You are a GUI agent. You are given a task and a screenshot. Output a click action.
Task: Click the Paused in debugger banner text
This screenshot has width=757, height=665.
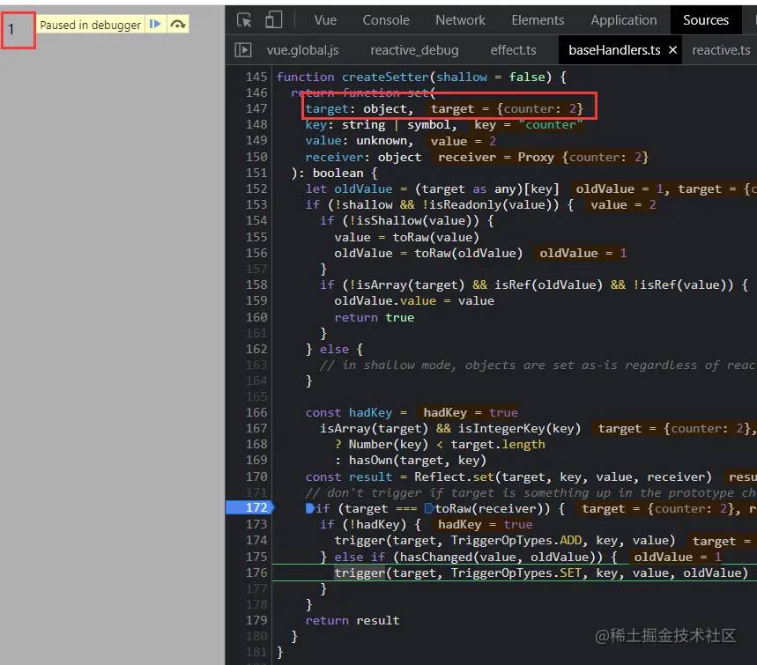tap(91, 25)
